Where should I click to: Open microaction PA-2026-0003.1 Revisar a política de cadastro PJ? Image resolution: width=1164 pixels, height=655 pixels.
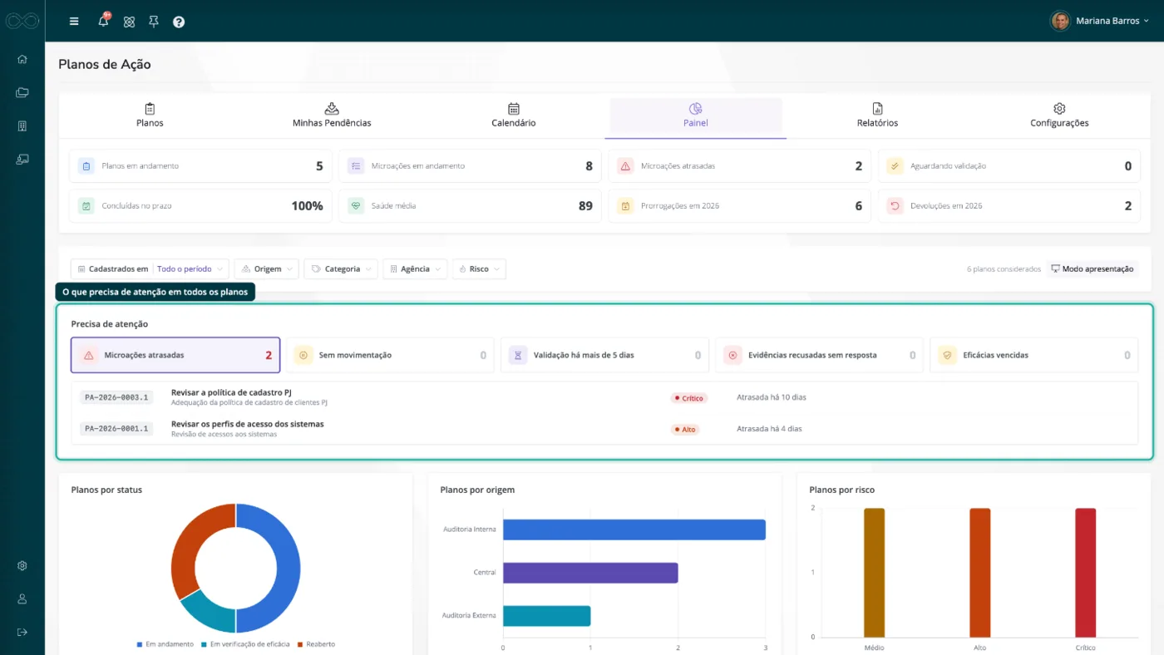[x=604, y=397]
